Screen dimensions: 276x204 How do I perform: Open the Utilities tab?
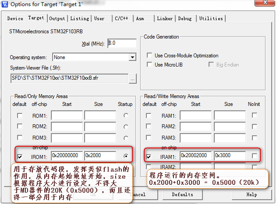point(211,18)
